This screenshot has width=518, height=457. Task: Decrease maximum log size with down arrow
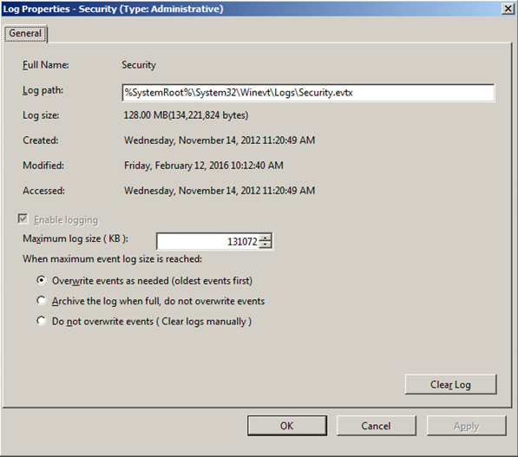(x=266, y=245)
